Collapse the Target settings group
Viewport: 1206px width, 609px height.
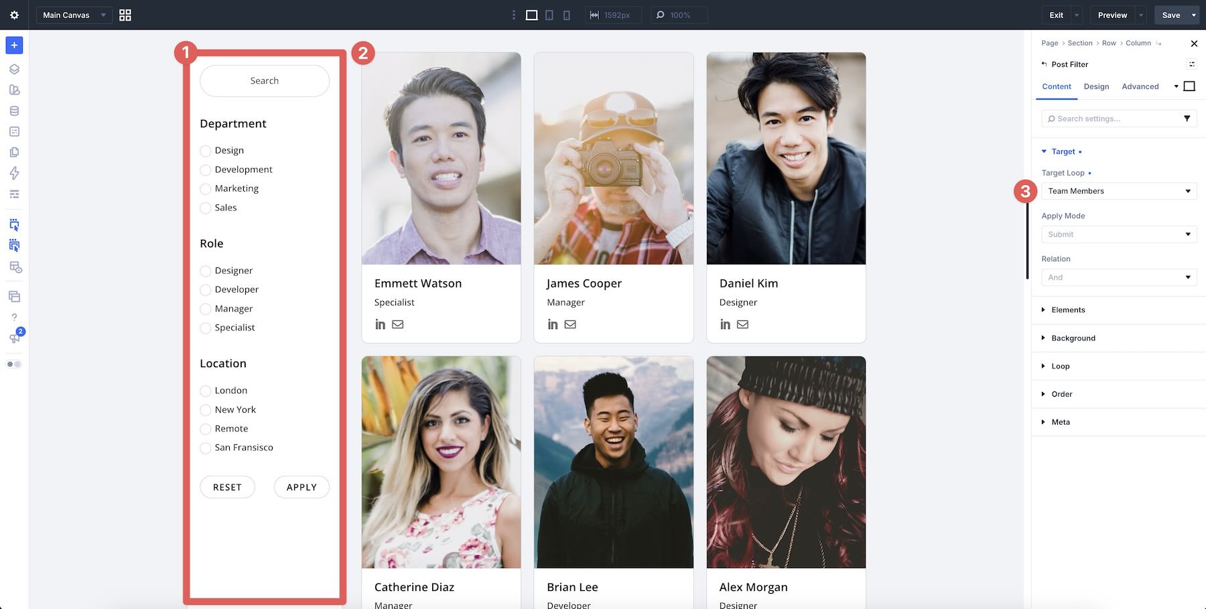point(1062,151)
